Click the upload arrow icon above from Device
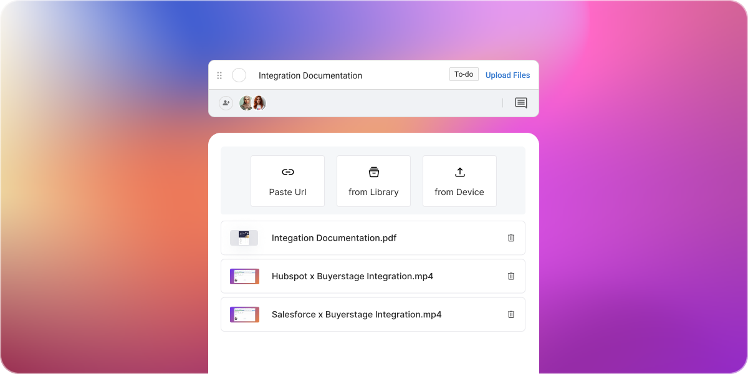Image resolution: width=748 pixels, height=374 pixels. (x=459, y=172)
